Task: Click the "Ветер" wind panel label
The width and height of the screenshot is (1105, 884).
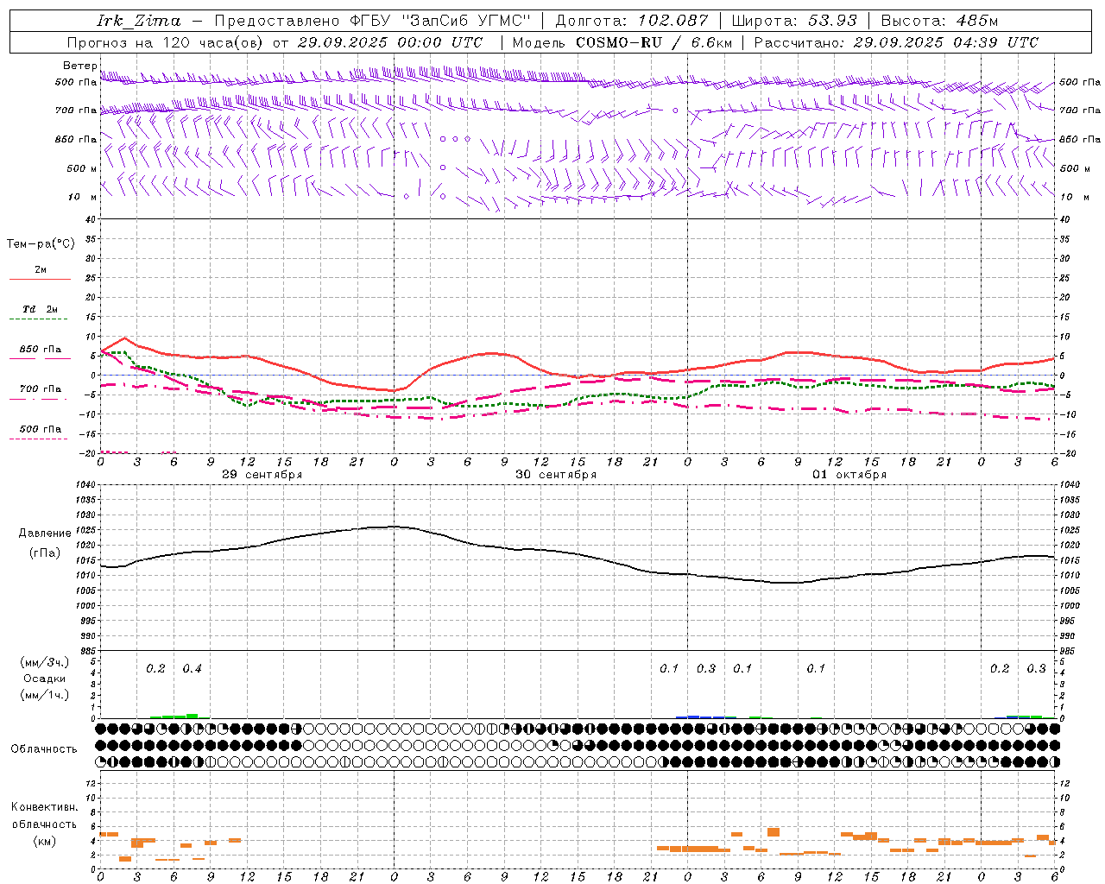Action: coord(79,66)
